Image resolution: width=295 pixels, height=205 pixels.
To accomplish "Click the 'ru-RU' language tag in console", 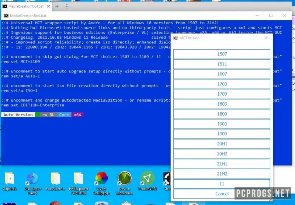I will (48, 115).
